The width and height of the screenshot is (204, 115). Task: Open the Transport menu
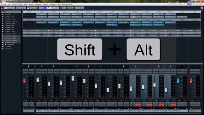click(x=38, y=4)
